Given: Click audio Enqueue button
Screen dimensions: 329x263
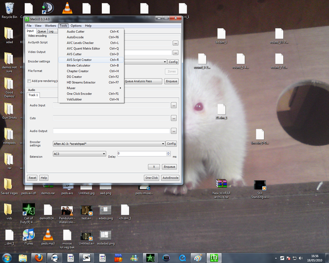Looking at the screenshot, I should [x=169, y=167].
